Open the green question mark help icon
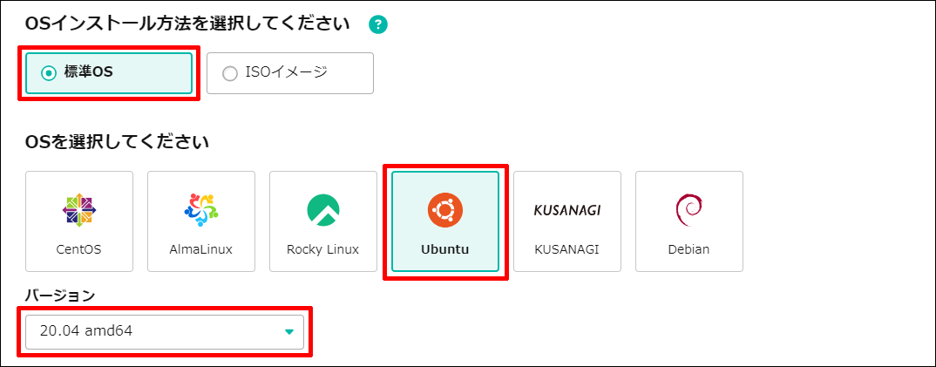The image size is (936, 367). [x=378, y=24]
